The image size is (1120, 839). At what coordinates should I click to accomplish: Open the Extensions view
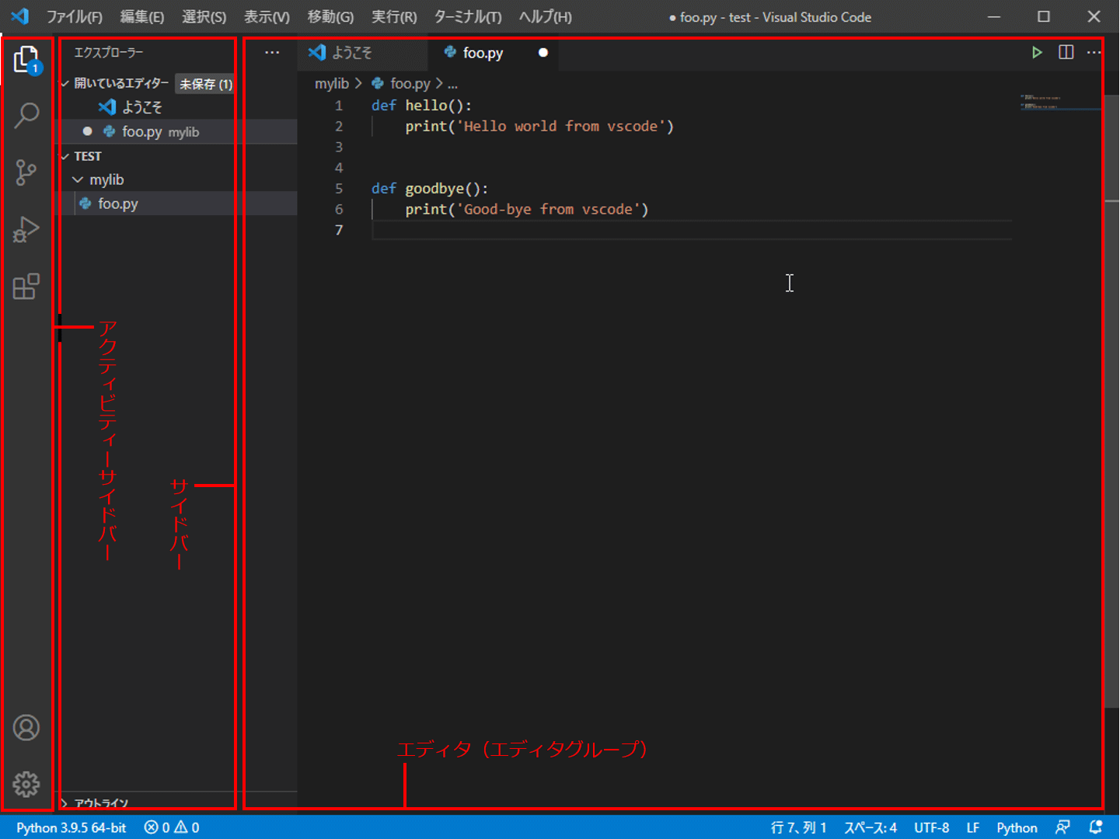[x=26, y=287]
